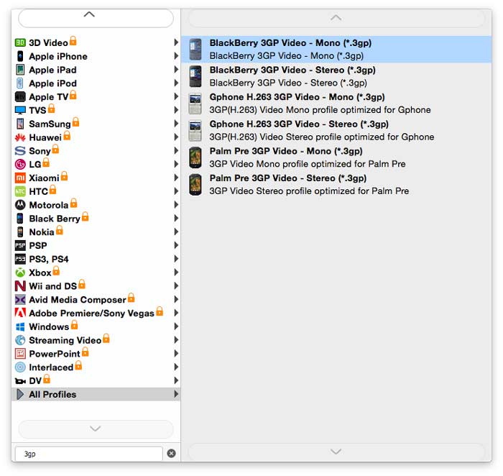The width and height of the screenshot is (503, 476).
Task: Click the Streaming Video globe icon
Action: pyautogui.click(x=20, y=340)
